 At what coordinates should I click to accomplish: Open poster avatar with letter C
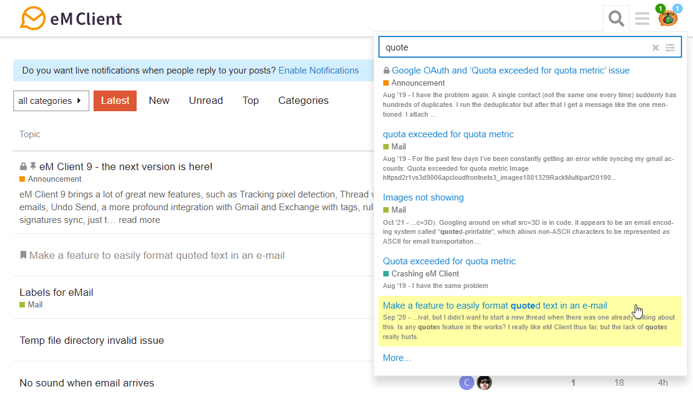coord(466,382)
